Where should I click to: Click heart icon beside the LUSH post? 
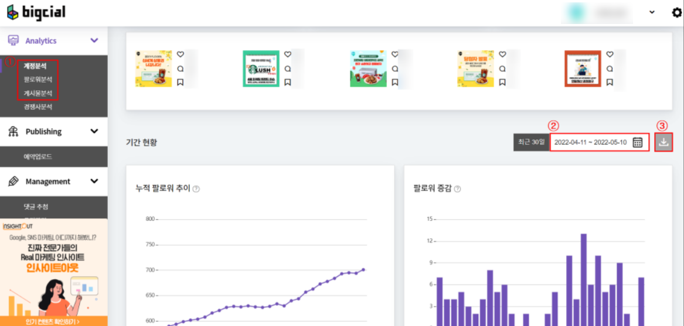[287, 54]
